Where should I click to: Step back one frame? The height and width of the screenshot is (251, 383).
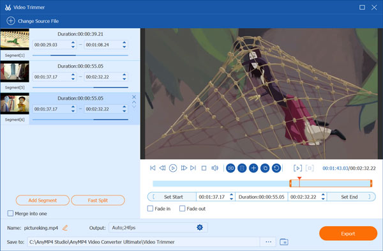tap(162, 168)
